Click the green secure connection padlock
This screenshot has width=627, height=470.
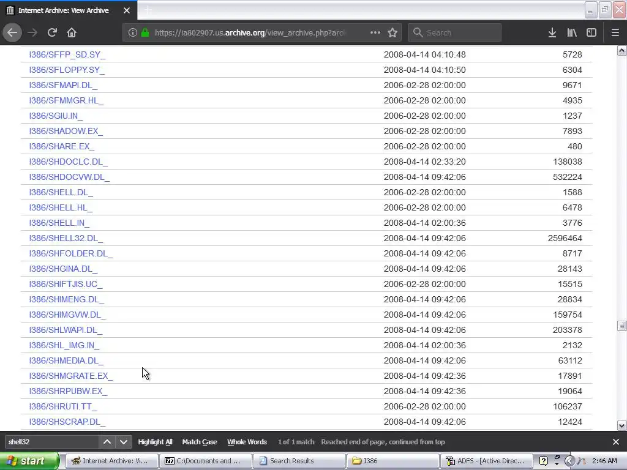[x=145, y=32]
